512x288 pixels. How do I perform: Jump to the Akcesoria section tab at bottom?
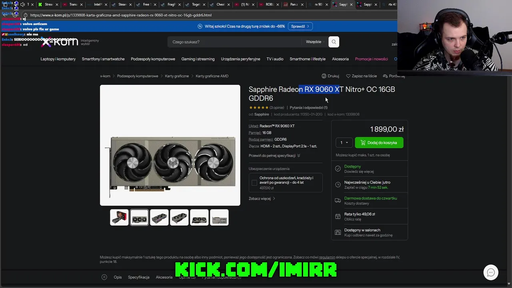[x=164, y=277]
